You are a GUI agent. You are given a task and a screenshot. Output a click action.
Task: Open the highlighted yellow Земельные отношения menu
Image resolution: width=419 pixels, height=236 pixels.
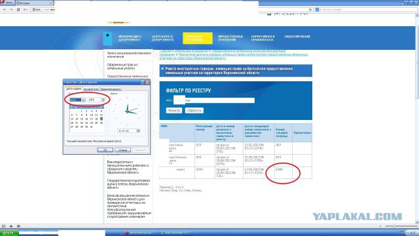point(198,38)
